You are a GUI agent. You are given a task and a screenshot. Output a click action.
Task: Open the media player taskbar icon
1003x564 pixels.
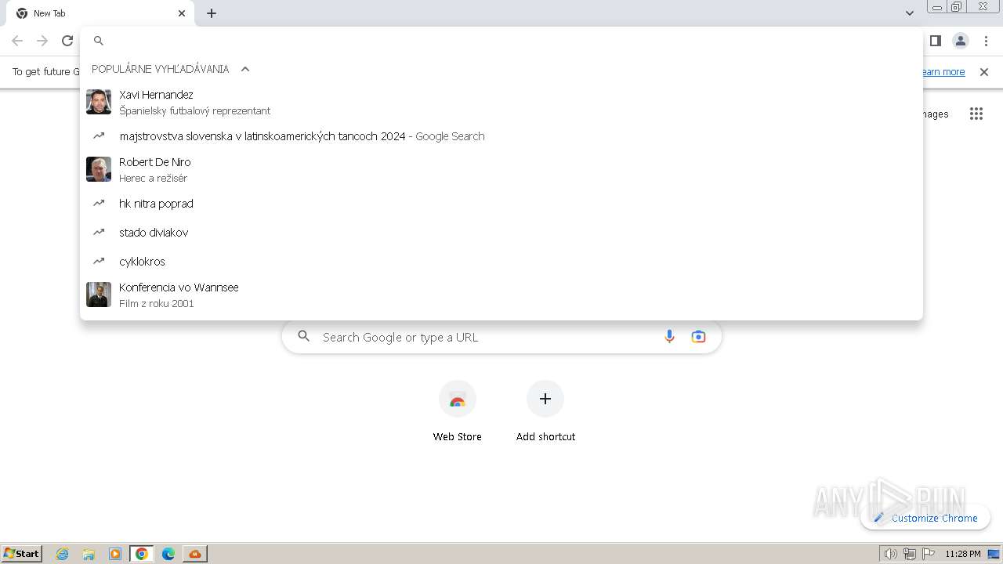click(x=115, y=554)
